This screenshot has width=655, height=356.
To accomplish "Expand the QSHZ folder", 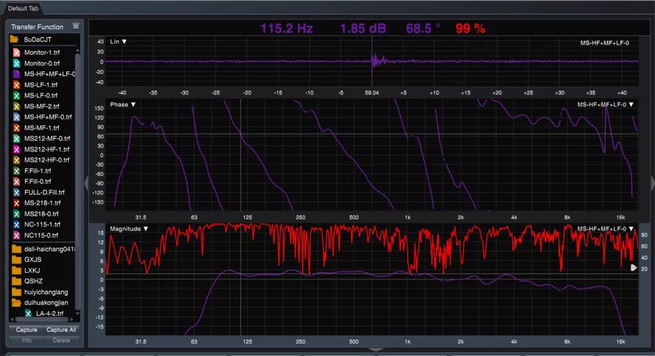I will click(17, 281).
